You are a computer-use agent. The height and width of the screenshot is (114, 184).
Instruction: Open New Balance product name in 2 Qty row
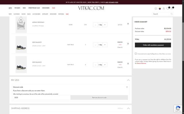point(37,62)
